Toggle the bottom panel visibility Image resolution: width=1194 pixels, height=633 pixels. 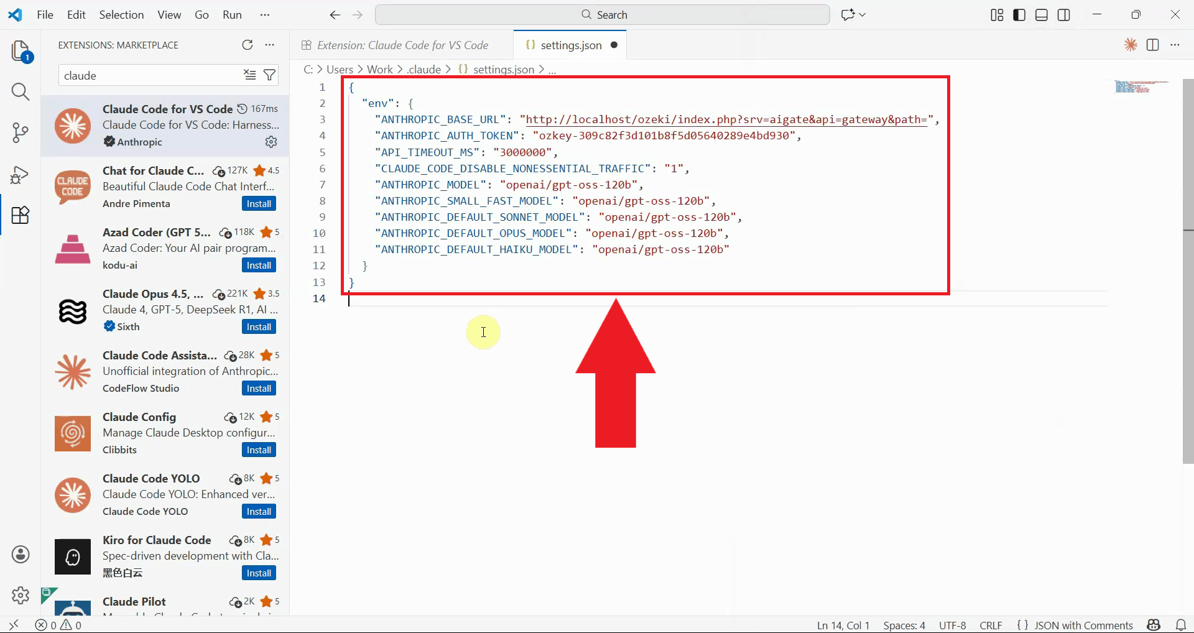coord(1042,15)
